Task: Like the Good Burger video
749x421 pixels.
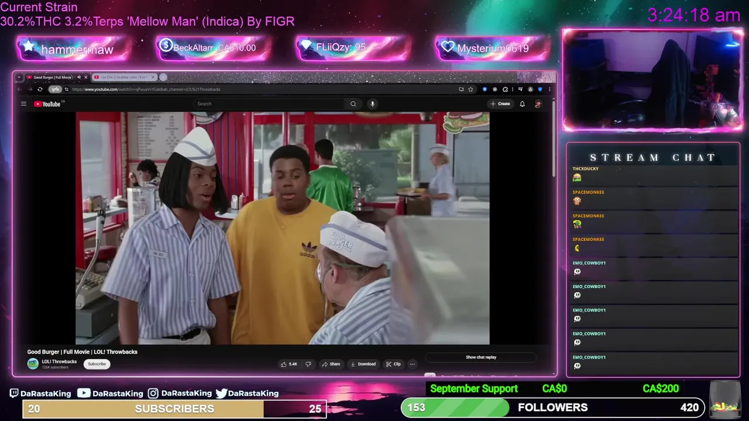Action: pyautogui.click(x=289, y=364)
